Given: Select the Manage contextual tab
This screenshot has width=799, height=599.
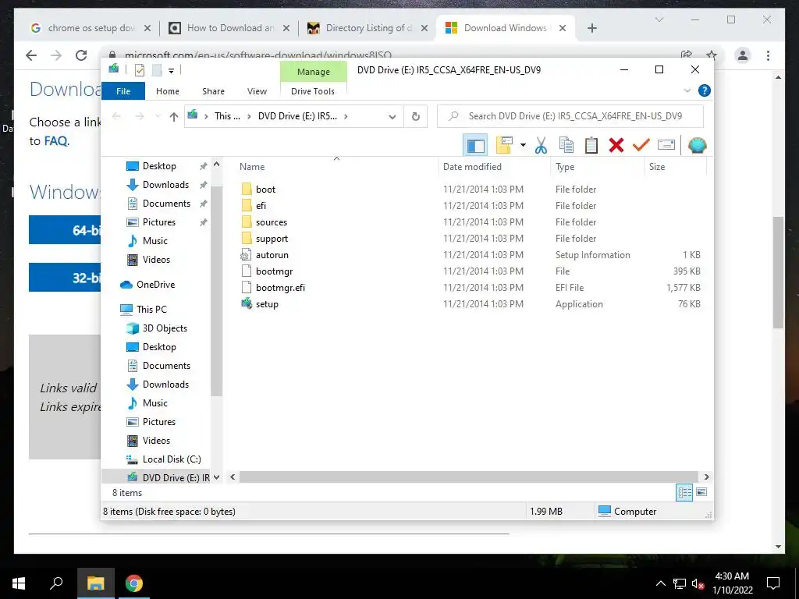Looking at the screenshot, I should point(314,72).
